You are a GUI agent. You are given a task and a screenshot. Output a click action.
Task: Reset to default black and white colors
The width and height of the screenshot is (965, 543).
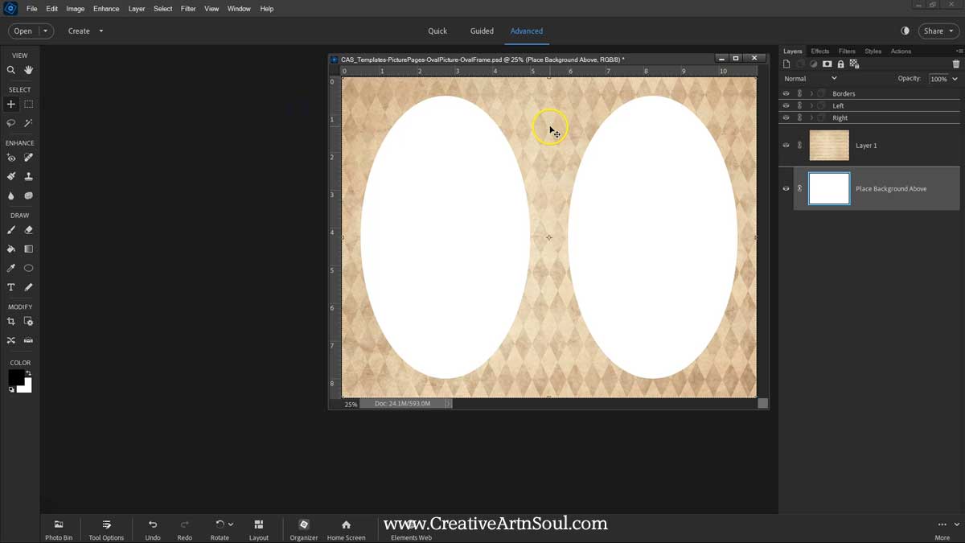(x=11, y=389)
